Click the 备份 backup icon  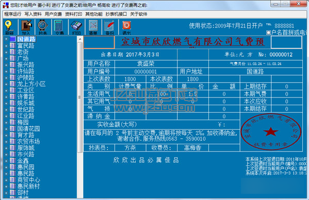click(x=109, y=27)
